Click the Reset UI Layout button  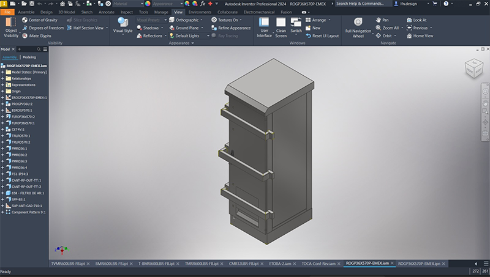(x=322, y=36)
